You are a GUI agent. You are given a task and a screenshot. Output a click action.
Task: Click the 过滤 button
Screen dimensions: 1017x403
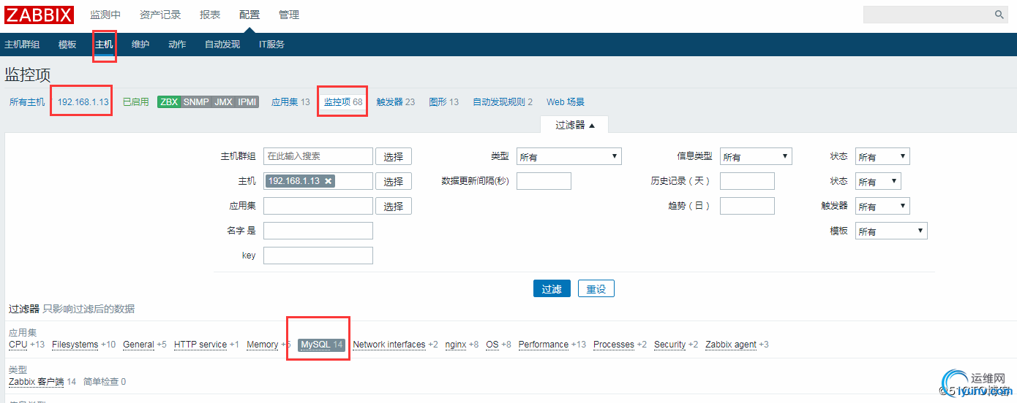[x=552, y=288]
